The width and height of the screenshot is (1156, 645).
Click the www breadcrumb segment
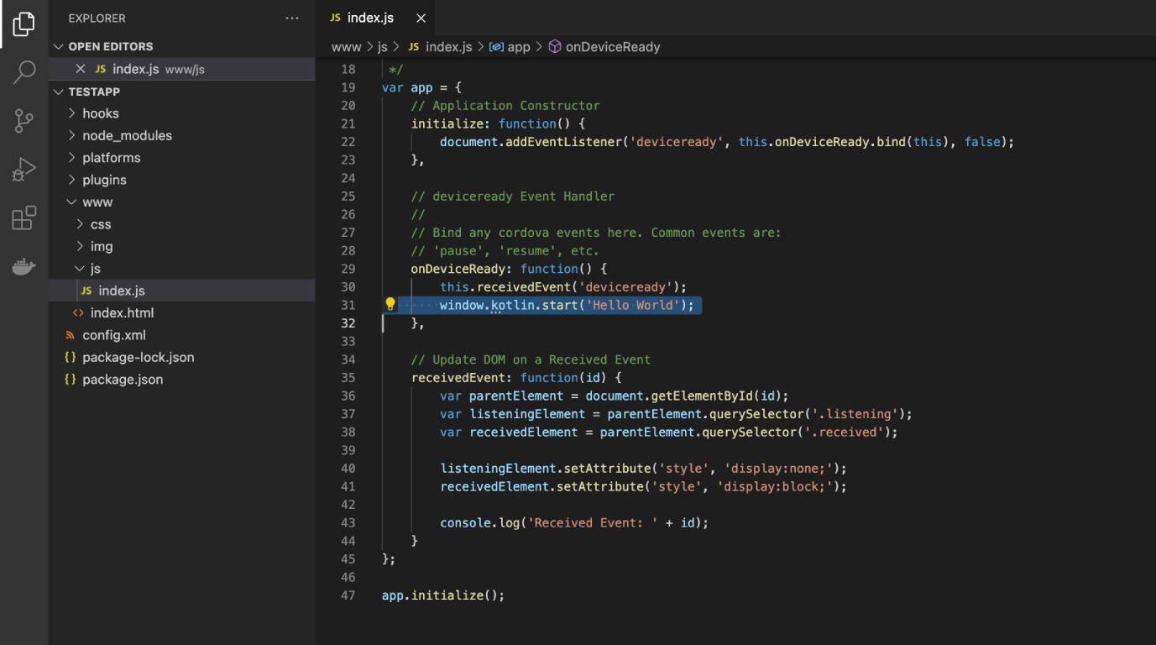(346, 47)
